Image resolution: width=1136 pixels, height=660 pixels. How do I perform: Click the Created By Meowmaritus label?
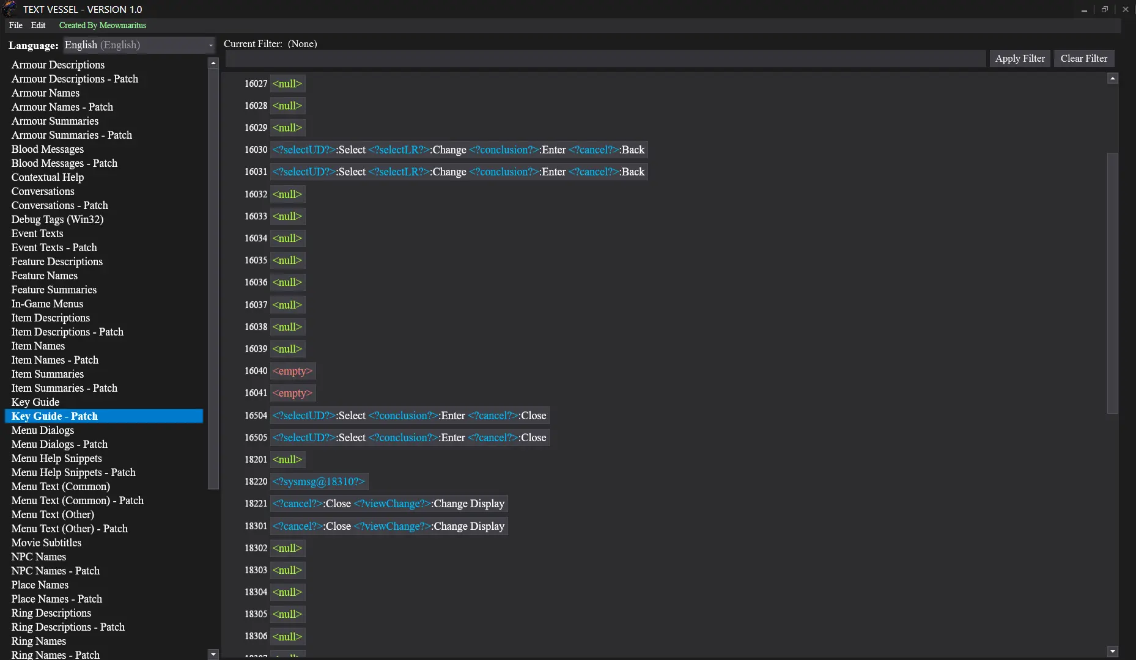(103, 25)
